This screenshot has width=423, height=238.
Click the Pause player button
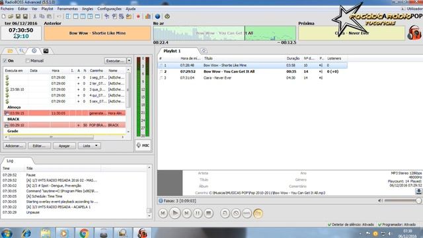pyautogui.click(x=198, y=213)
